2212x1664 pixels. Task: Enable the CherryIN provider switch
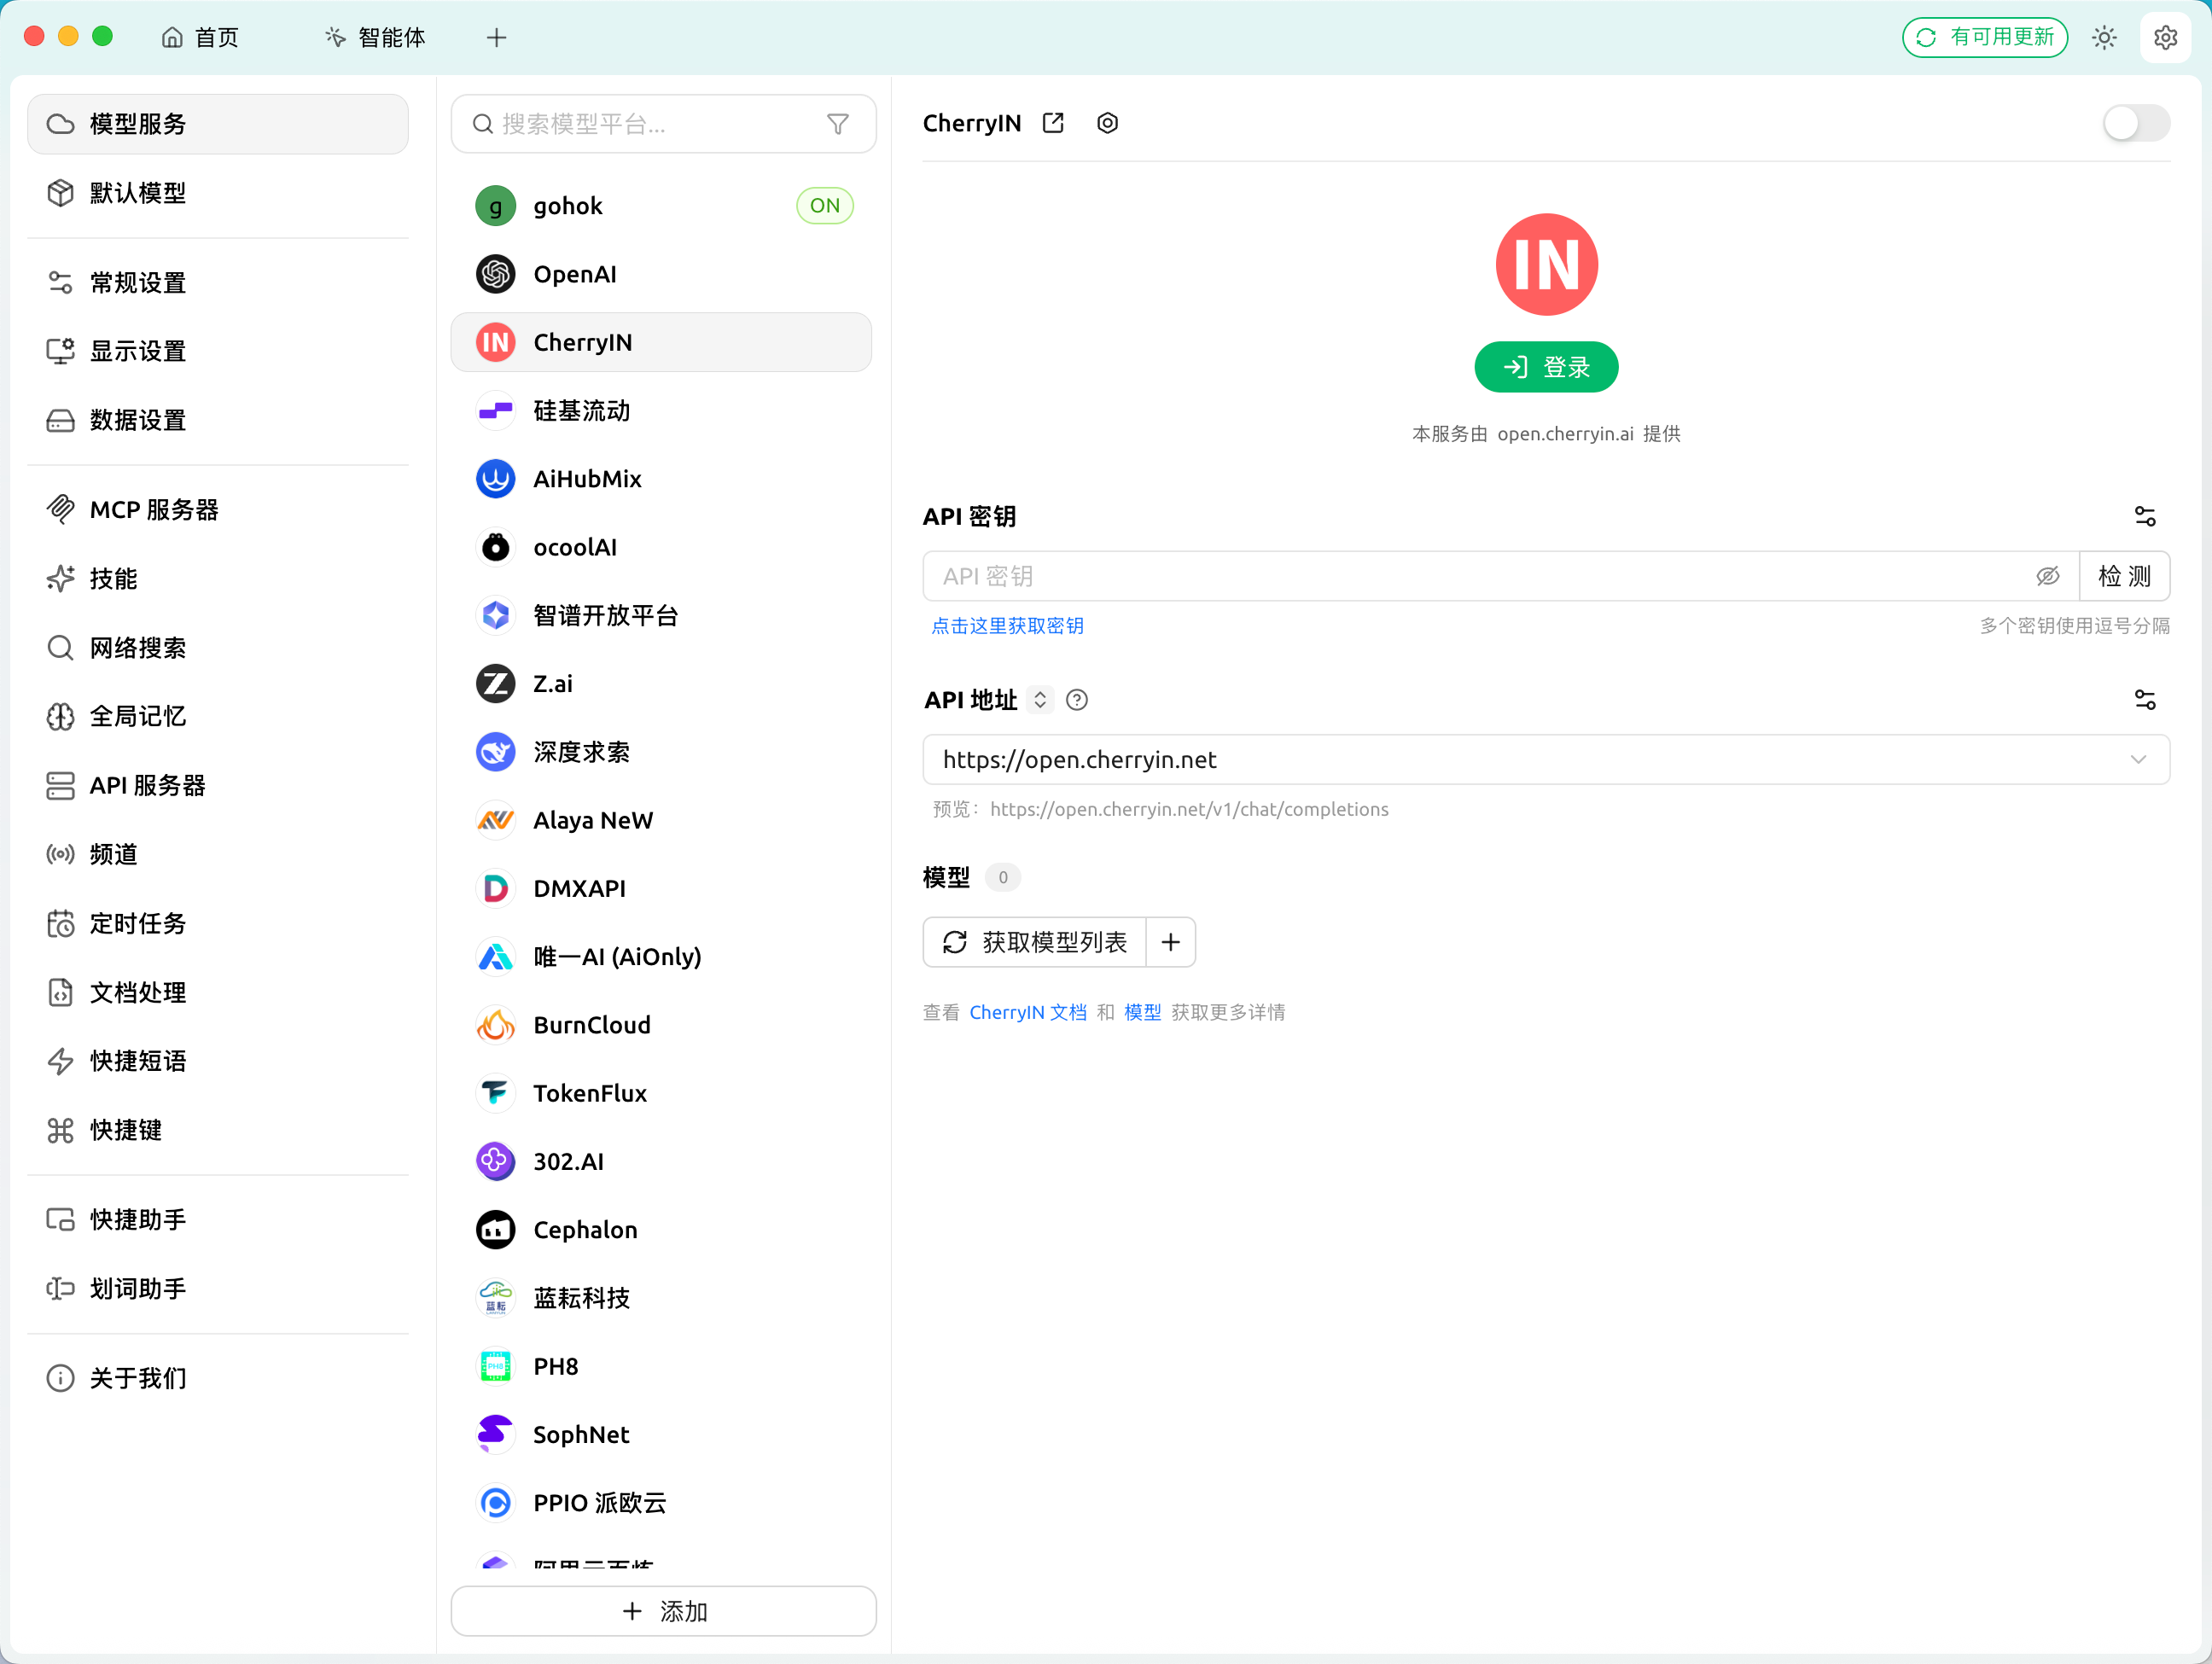click(x=2136, y=124)
